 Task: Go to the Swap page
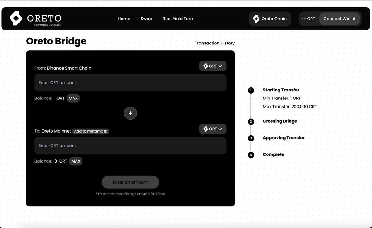pos(146,19)
